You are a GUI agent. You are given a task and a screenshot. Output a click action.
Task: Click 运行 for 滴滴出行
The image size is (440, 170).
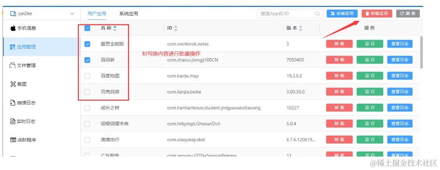[x=370, y=140]
